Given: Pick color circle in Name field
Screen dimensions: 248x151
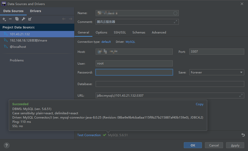Looking at the screenshot, I should point(175,13).
